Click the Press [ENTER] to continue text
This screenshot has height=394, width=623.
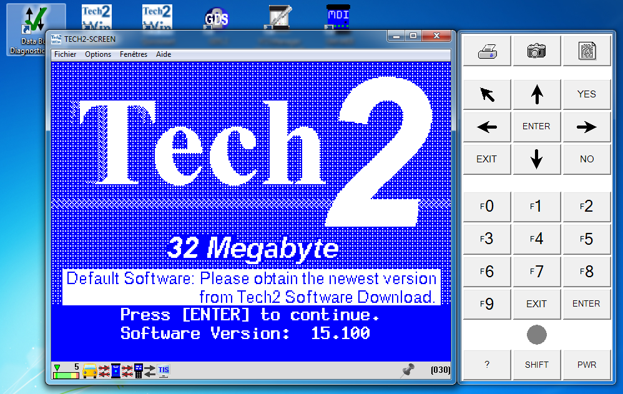(250, 315)
